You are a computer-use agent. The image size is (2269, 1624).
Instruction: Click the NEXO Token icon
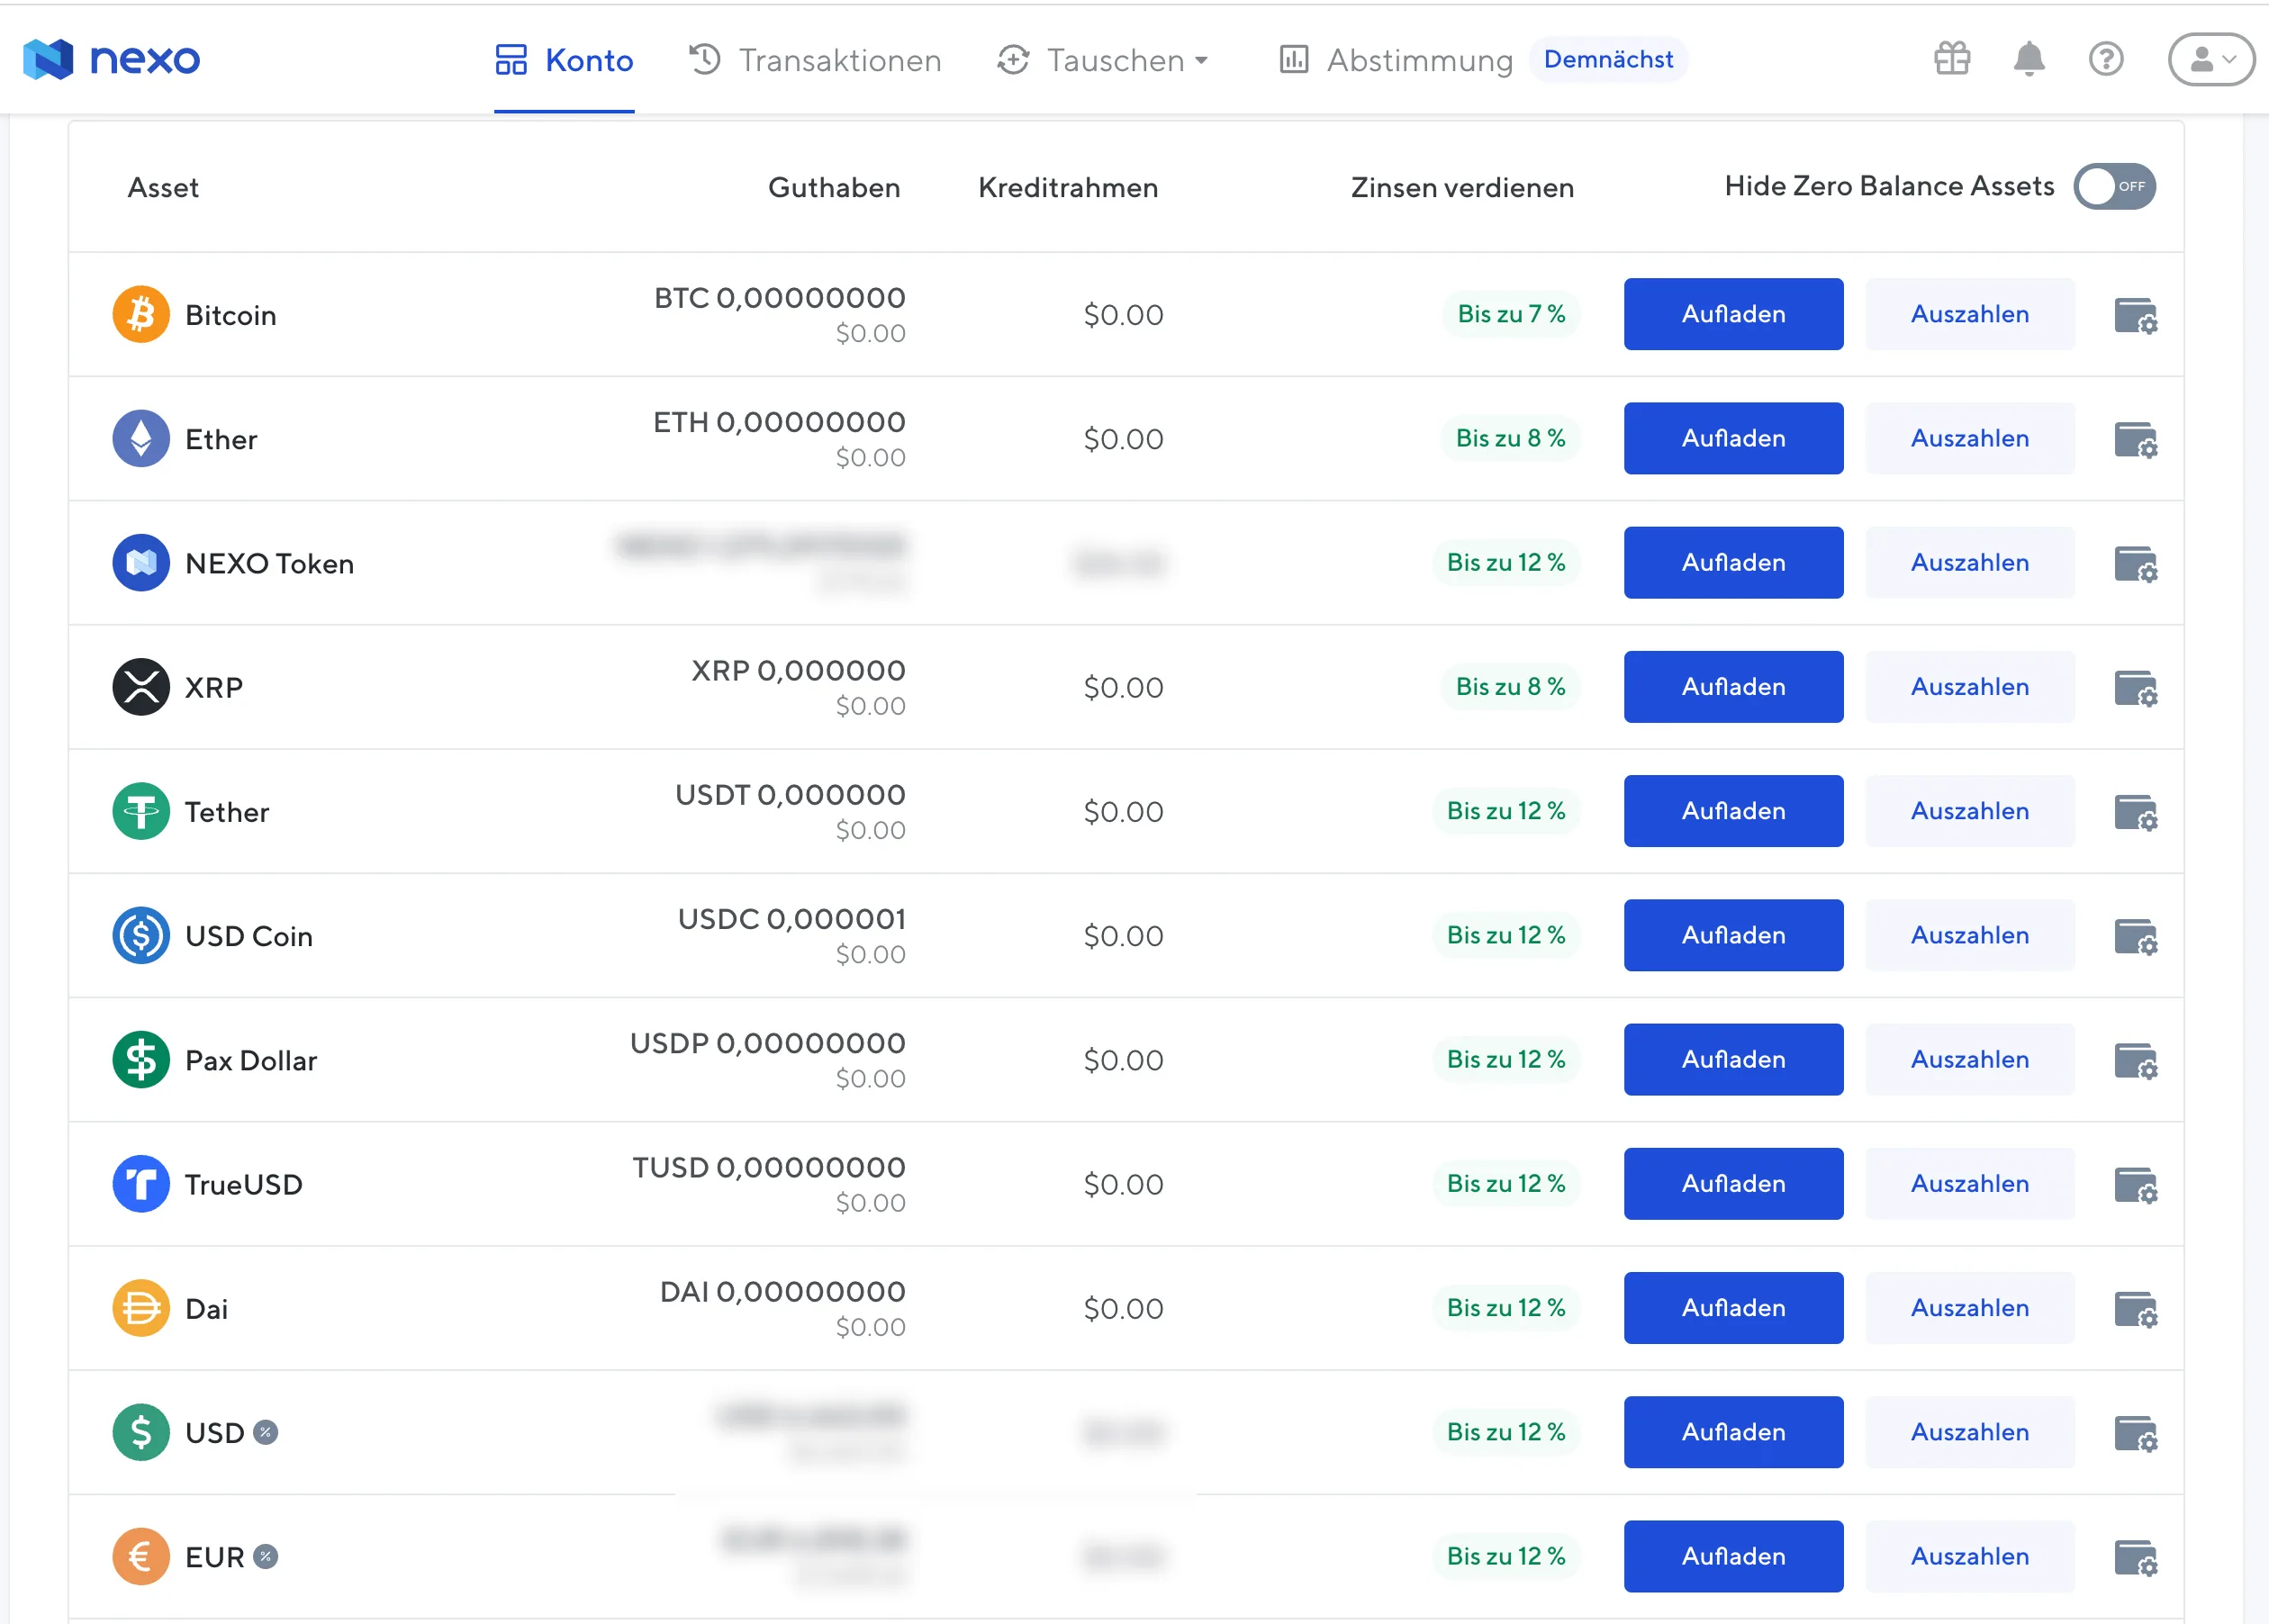point(141,563)
